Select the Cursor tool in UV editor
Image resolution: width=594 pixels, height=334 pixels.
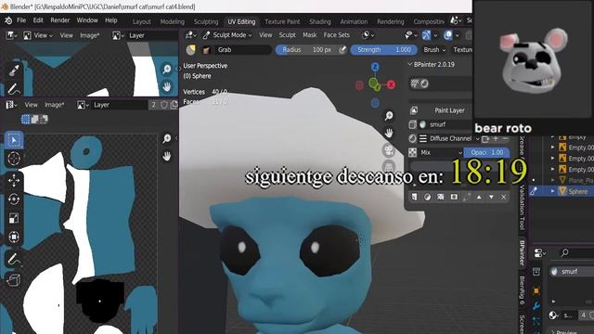[x=14, y=159]
